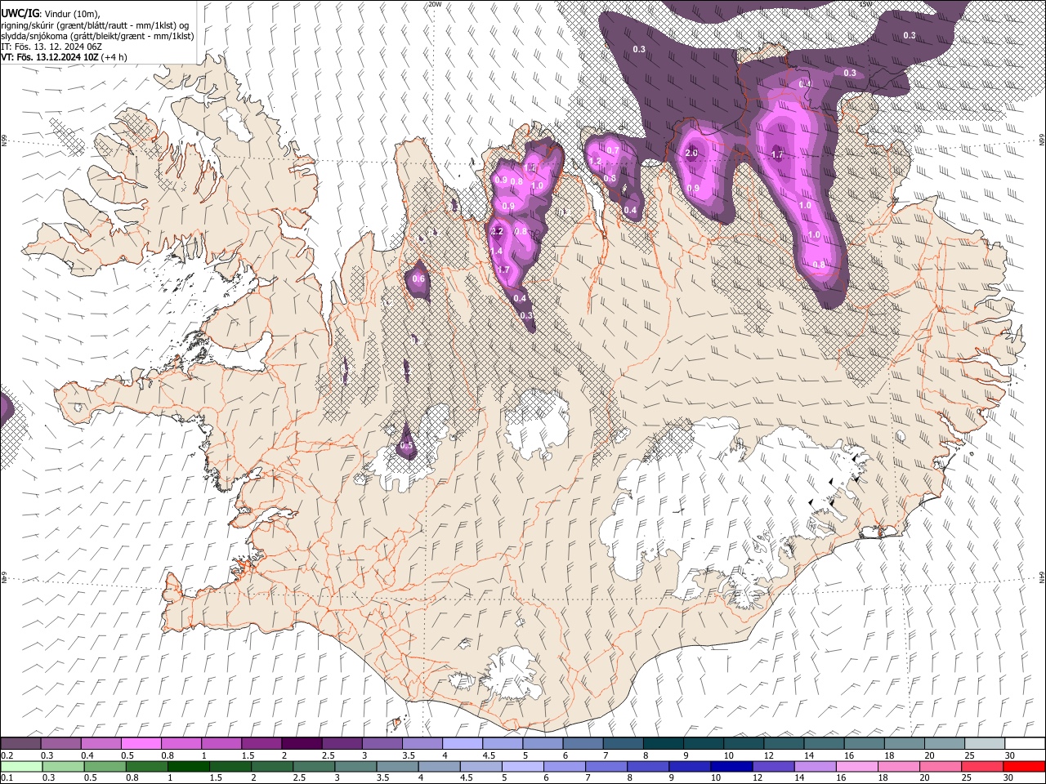
Task: Pick dark mauve swatch between 0.2 and 0.3
Action: pyautogui.click(x=20, y=744)
